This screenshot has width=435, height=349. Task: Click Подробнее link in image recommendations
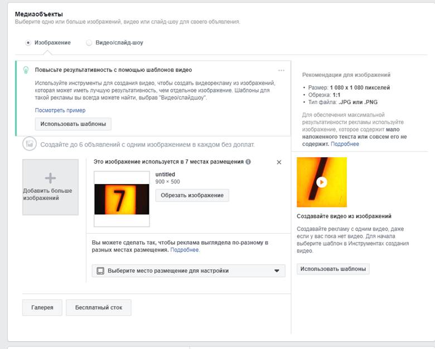point(345,144)
